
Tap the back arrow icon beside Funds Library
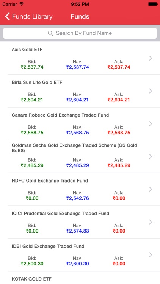click(x=7, y=17)
